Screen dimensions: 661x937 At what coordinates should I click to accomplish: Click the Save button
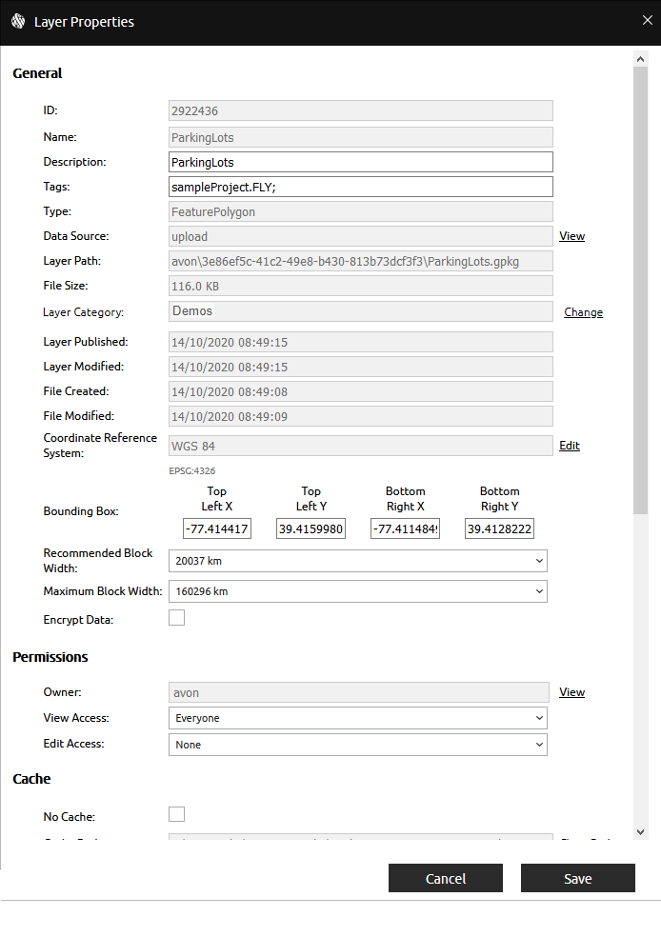coord(578,878)
